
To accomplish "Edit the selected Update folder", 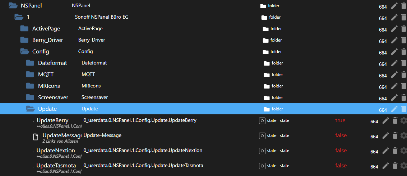I will (x=394, y=109).
